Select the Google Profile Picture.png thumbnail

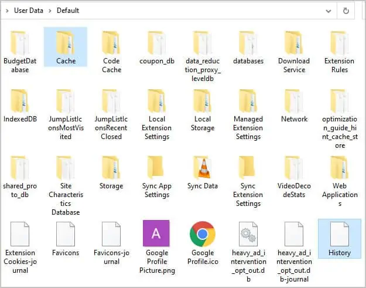[156, 233]
